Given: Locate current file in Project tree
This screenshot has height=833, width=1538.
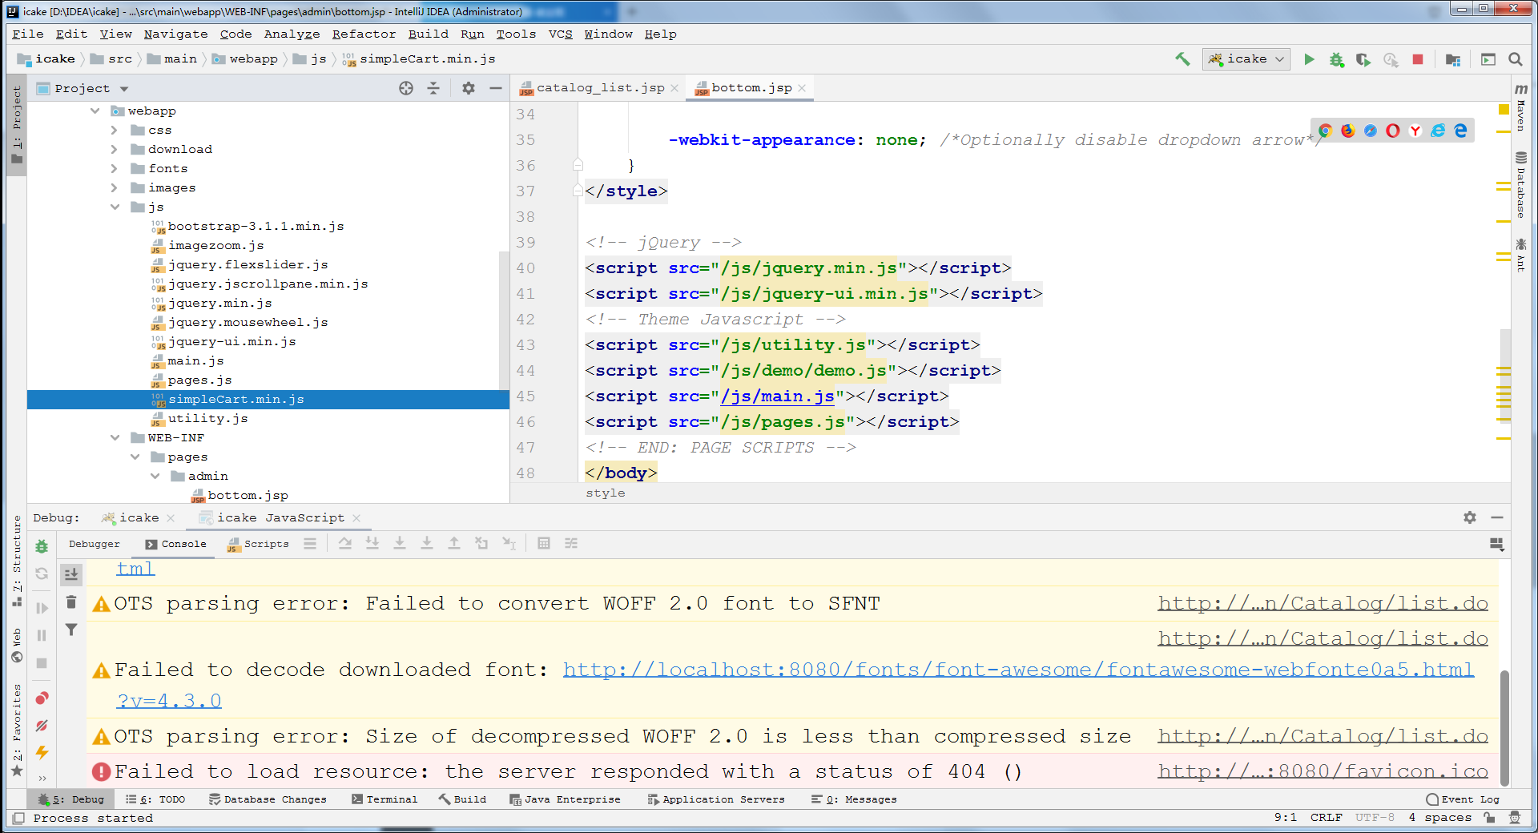Looking at the screenshot, I should pos(406,88).
